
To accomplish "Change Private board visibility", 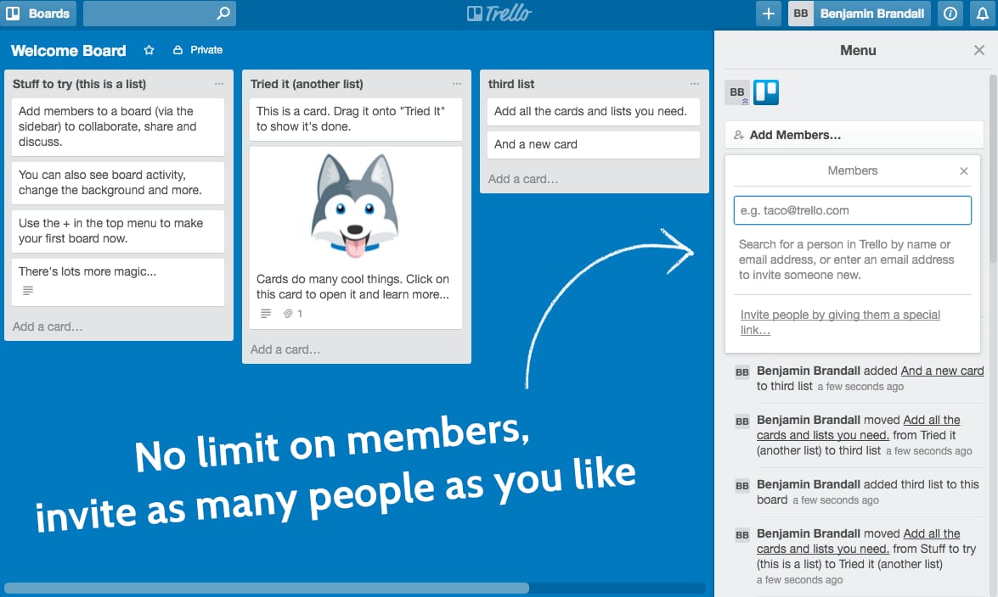I will click(198, 49).
